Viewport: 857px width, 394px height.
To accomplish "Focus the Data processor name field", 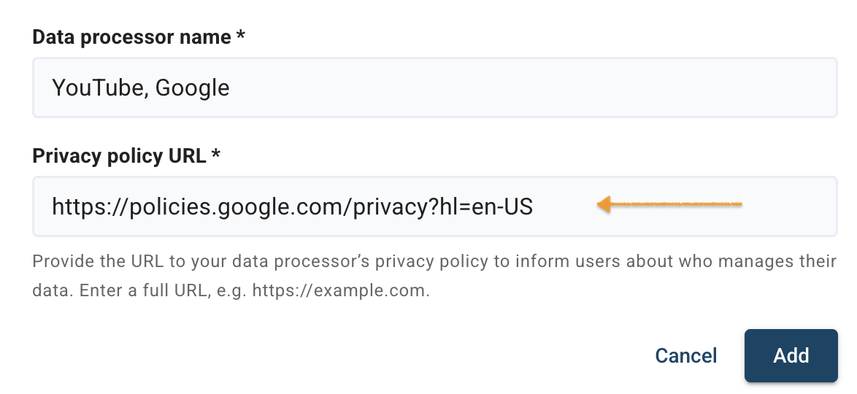I will (434, 88).
